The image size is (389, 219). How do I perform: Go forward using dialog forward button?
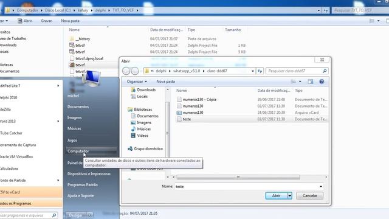(x=135, y=71)
